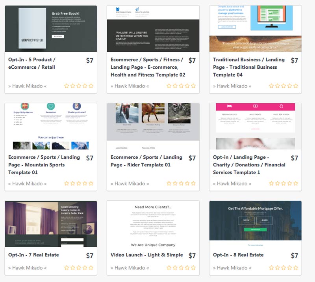The image size is (315, 282).
Task: Rate Opt-In 8 Real Estate five stars
Action: 296,268
